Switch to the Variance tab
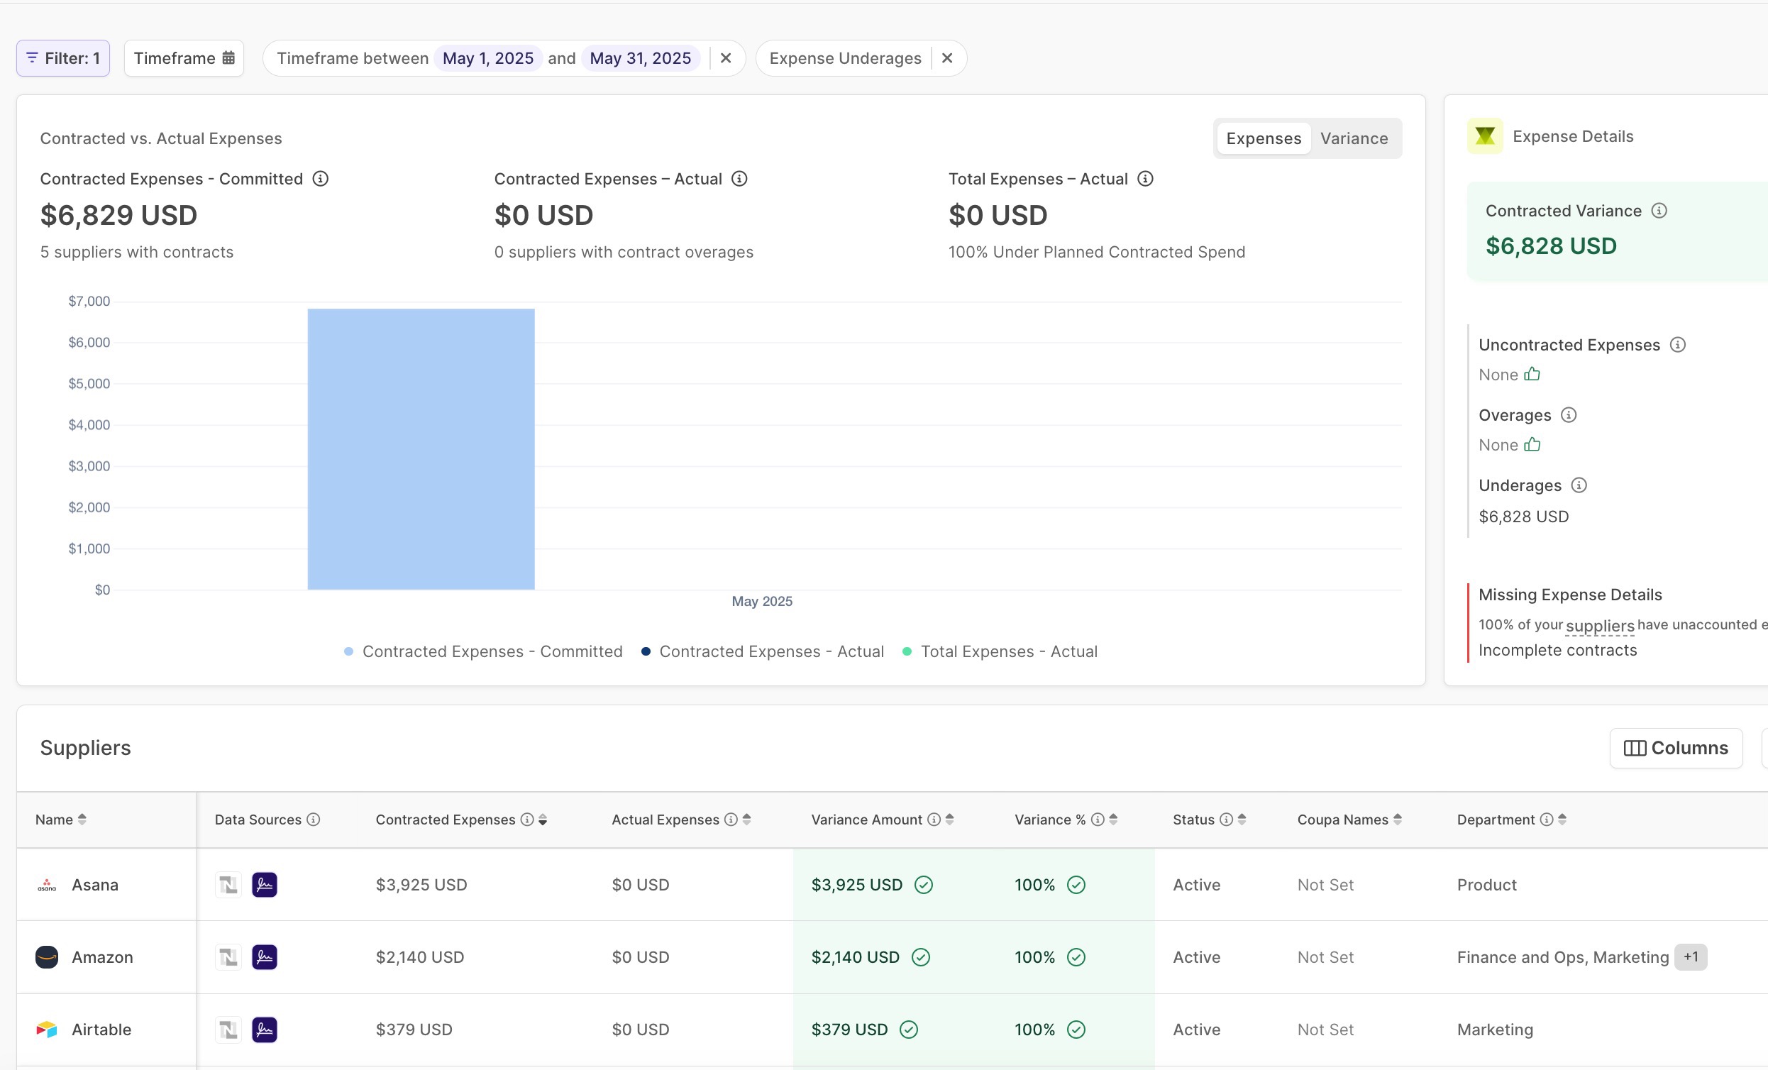The height and width of the screenshot is (1070, 1768). click(x=1354, y=138)
